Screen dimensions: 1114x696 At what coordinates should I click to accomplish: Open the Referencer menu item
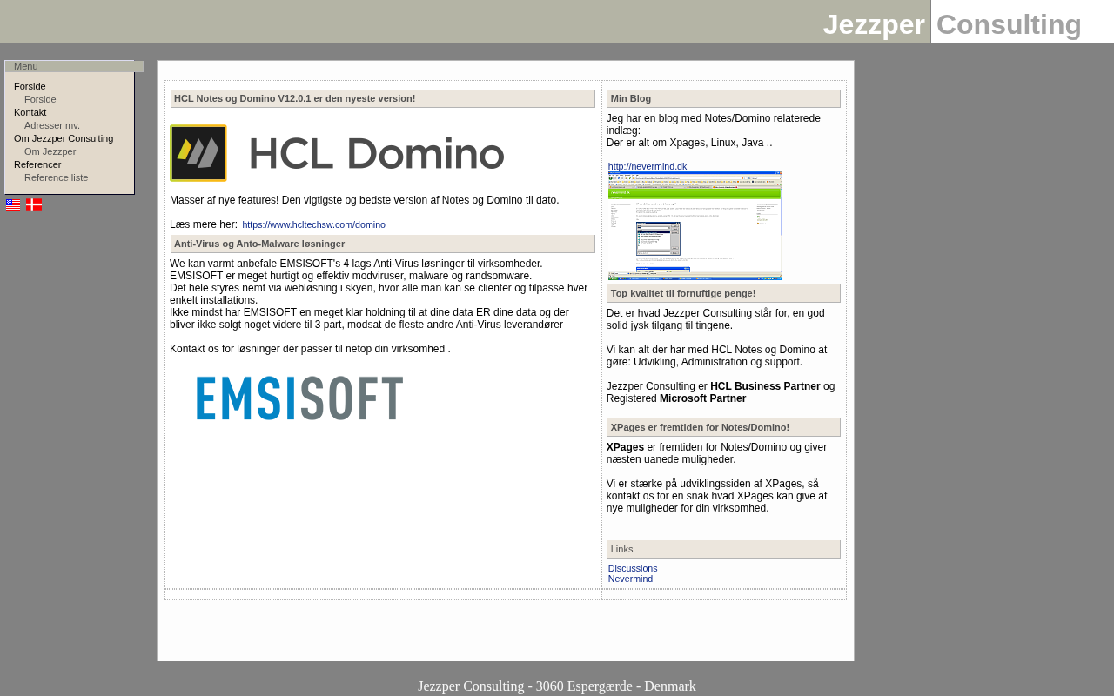tap(37, 164)
